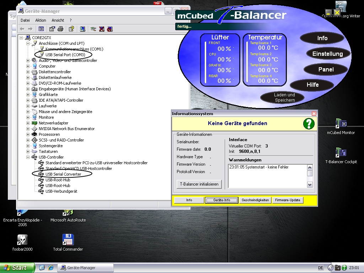This screenshot has width=364, height=273.
Task: Expand the Netzwerkadapter category
Action: (x=28, y=123)
